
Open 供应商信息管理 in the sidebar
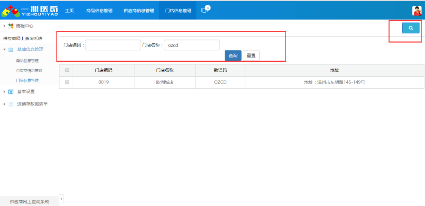[x=29, y=71]
